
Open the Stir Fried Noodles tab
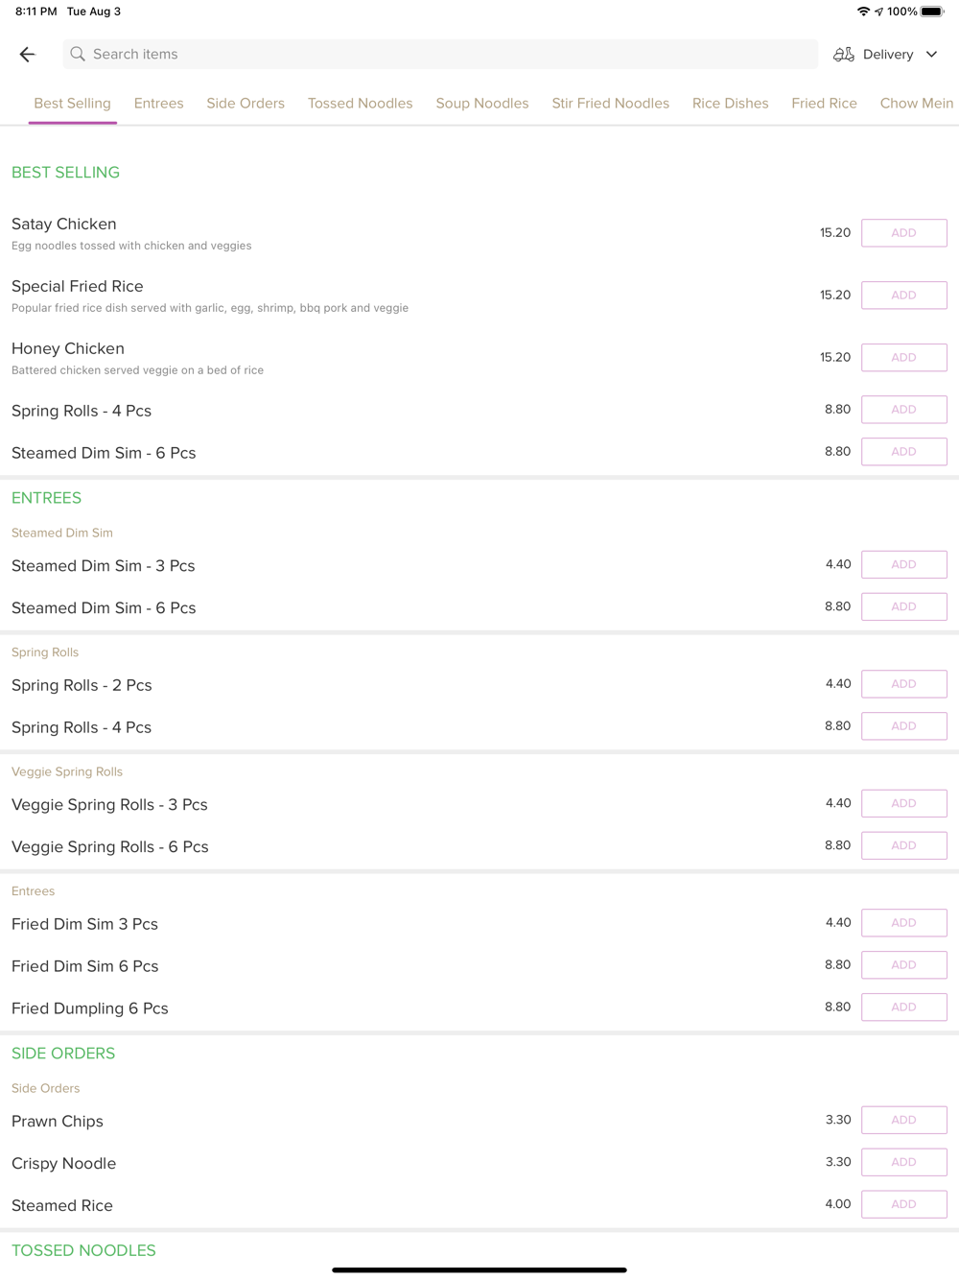(610, 104)
